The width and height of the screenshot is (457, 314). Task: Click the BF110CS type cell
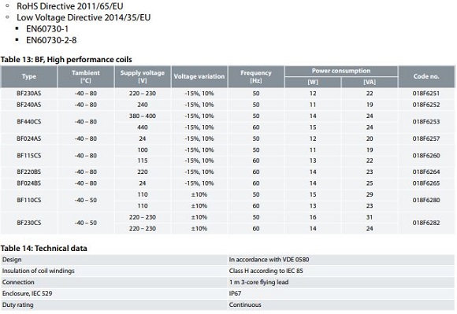coord(29,200)
